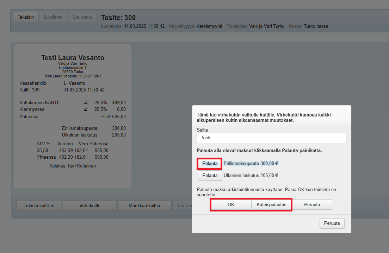Click the icon on the Kierrätysosa row

(x=85, y=109)
